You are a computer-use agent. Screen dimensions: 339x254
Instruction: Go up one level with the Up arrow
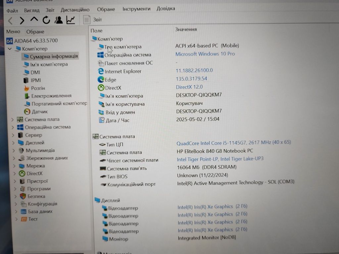pyautogui.click(x=34, y=20)
